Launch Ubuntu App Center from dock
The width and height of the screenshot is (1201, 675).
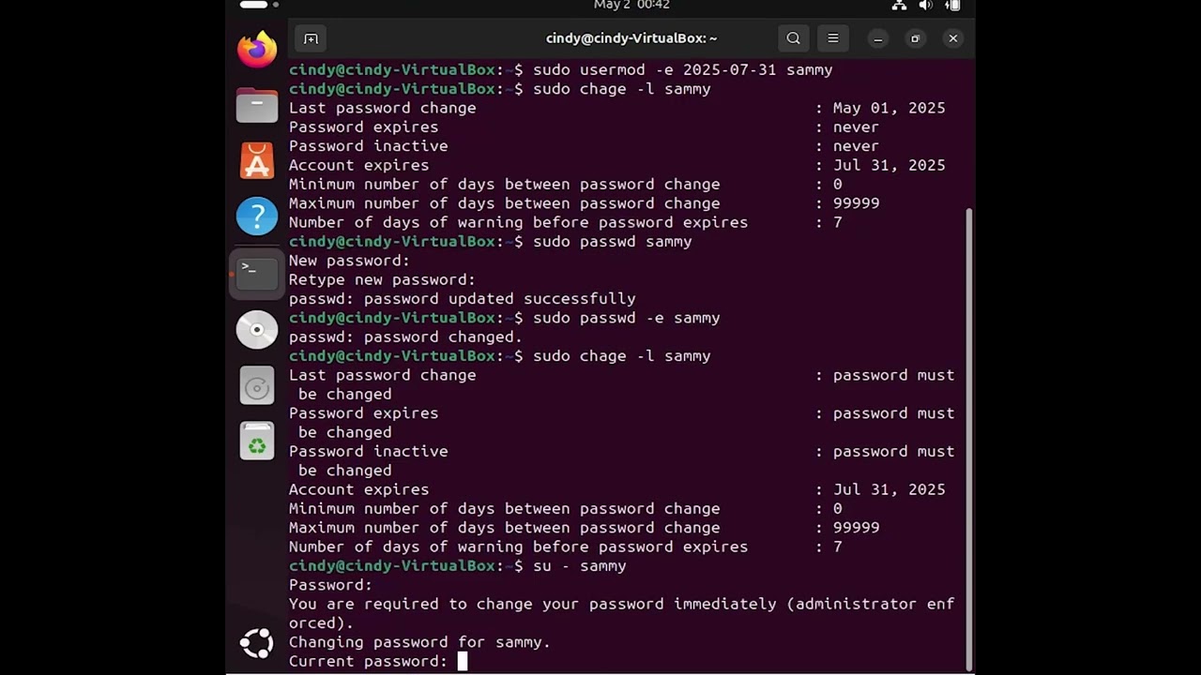[x=256, y=161]
